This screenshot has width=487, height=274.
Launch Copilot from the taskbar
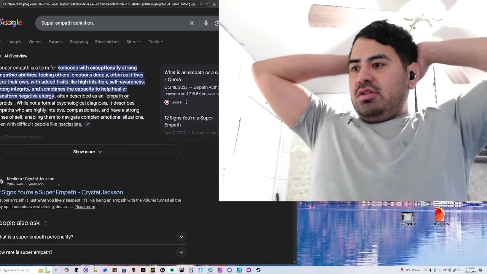pyautogui.click(x=67, y=270)
